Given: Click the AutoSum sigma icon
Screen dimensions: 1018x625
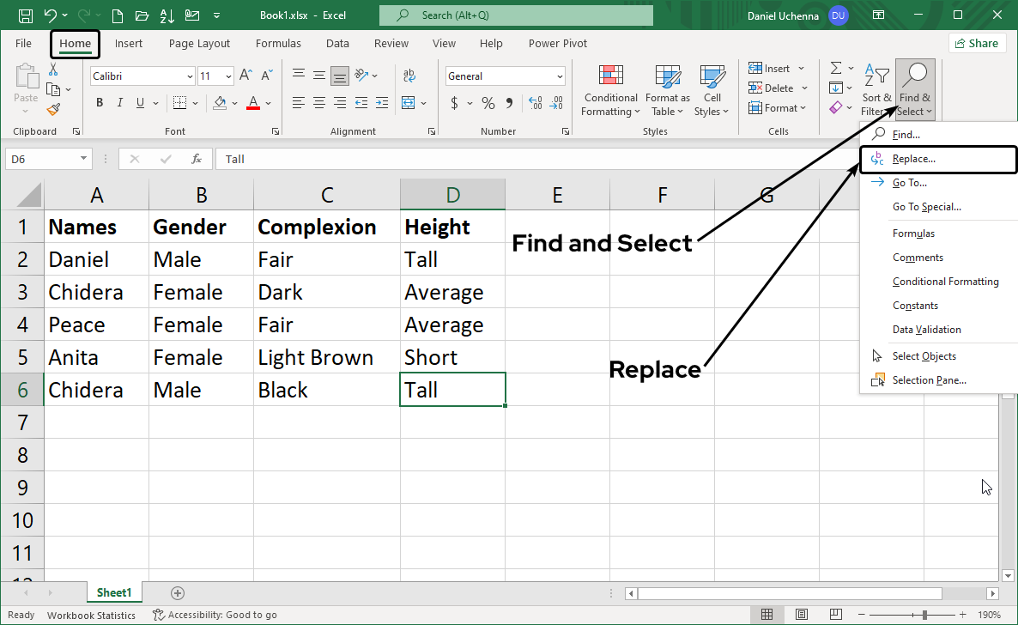Looking at the screenshot, I should (x=835, y=69).
